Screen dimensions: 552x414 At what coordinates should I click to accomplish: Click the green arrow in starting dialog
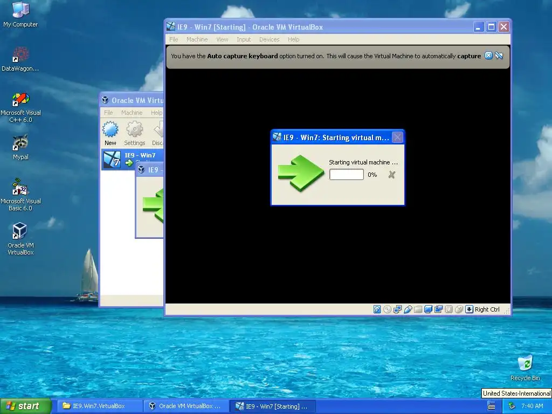coord(301,173)
